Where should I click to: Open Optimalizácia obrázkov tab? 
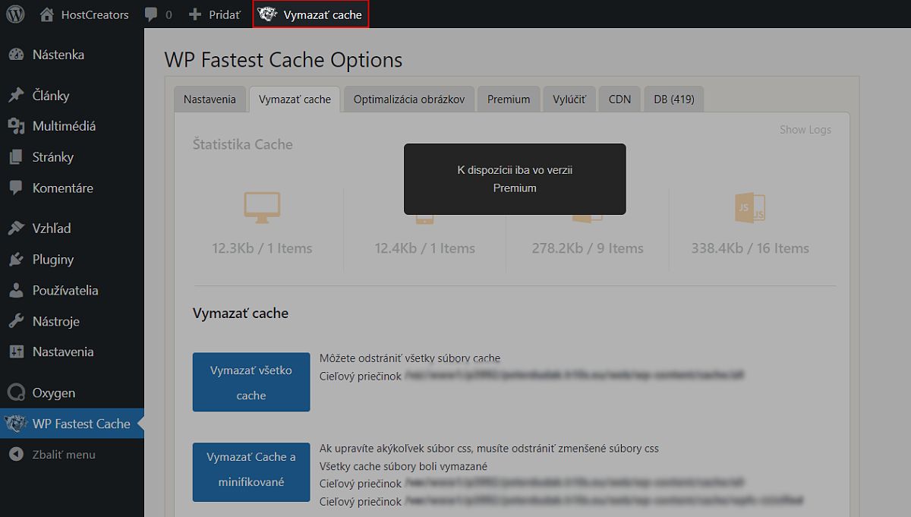(409, 99)
